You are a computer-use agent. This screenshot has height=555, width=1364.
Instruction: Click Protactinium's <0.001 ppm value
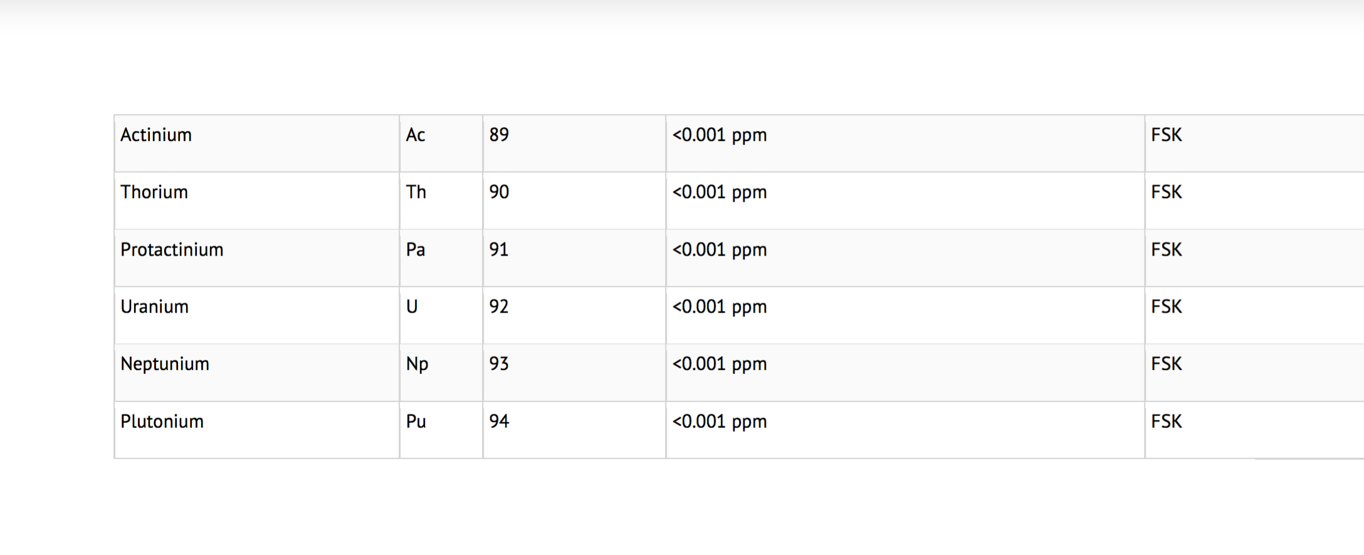[x=720, y=250]
